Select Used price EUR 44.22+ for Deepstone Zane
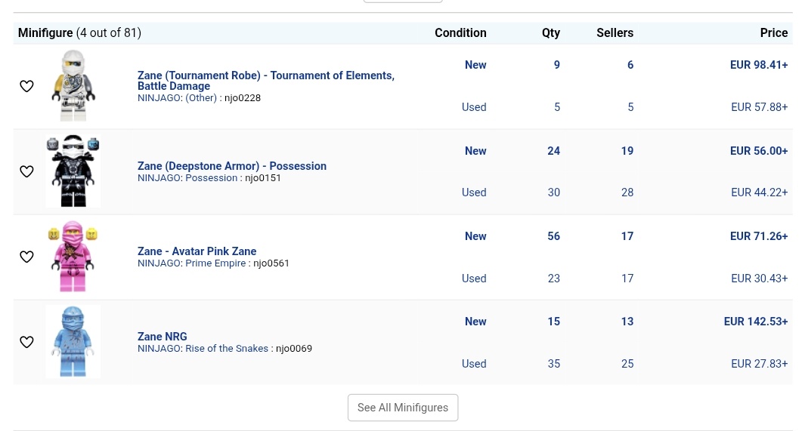802x431 pixels. [759, 192]
